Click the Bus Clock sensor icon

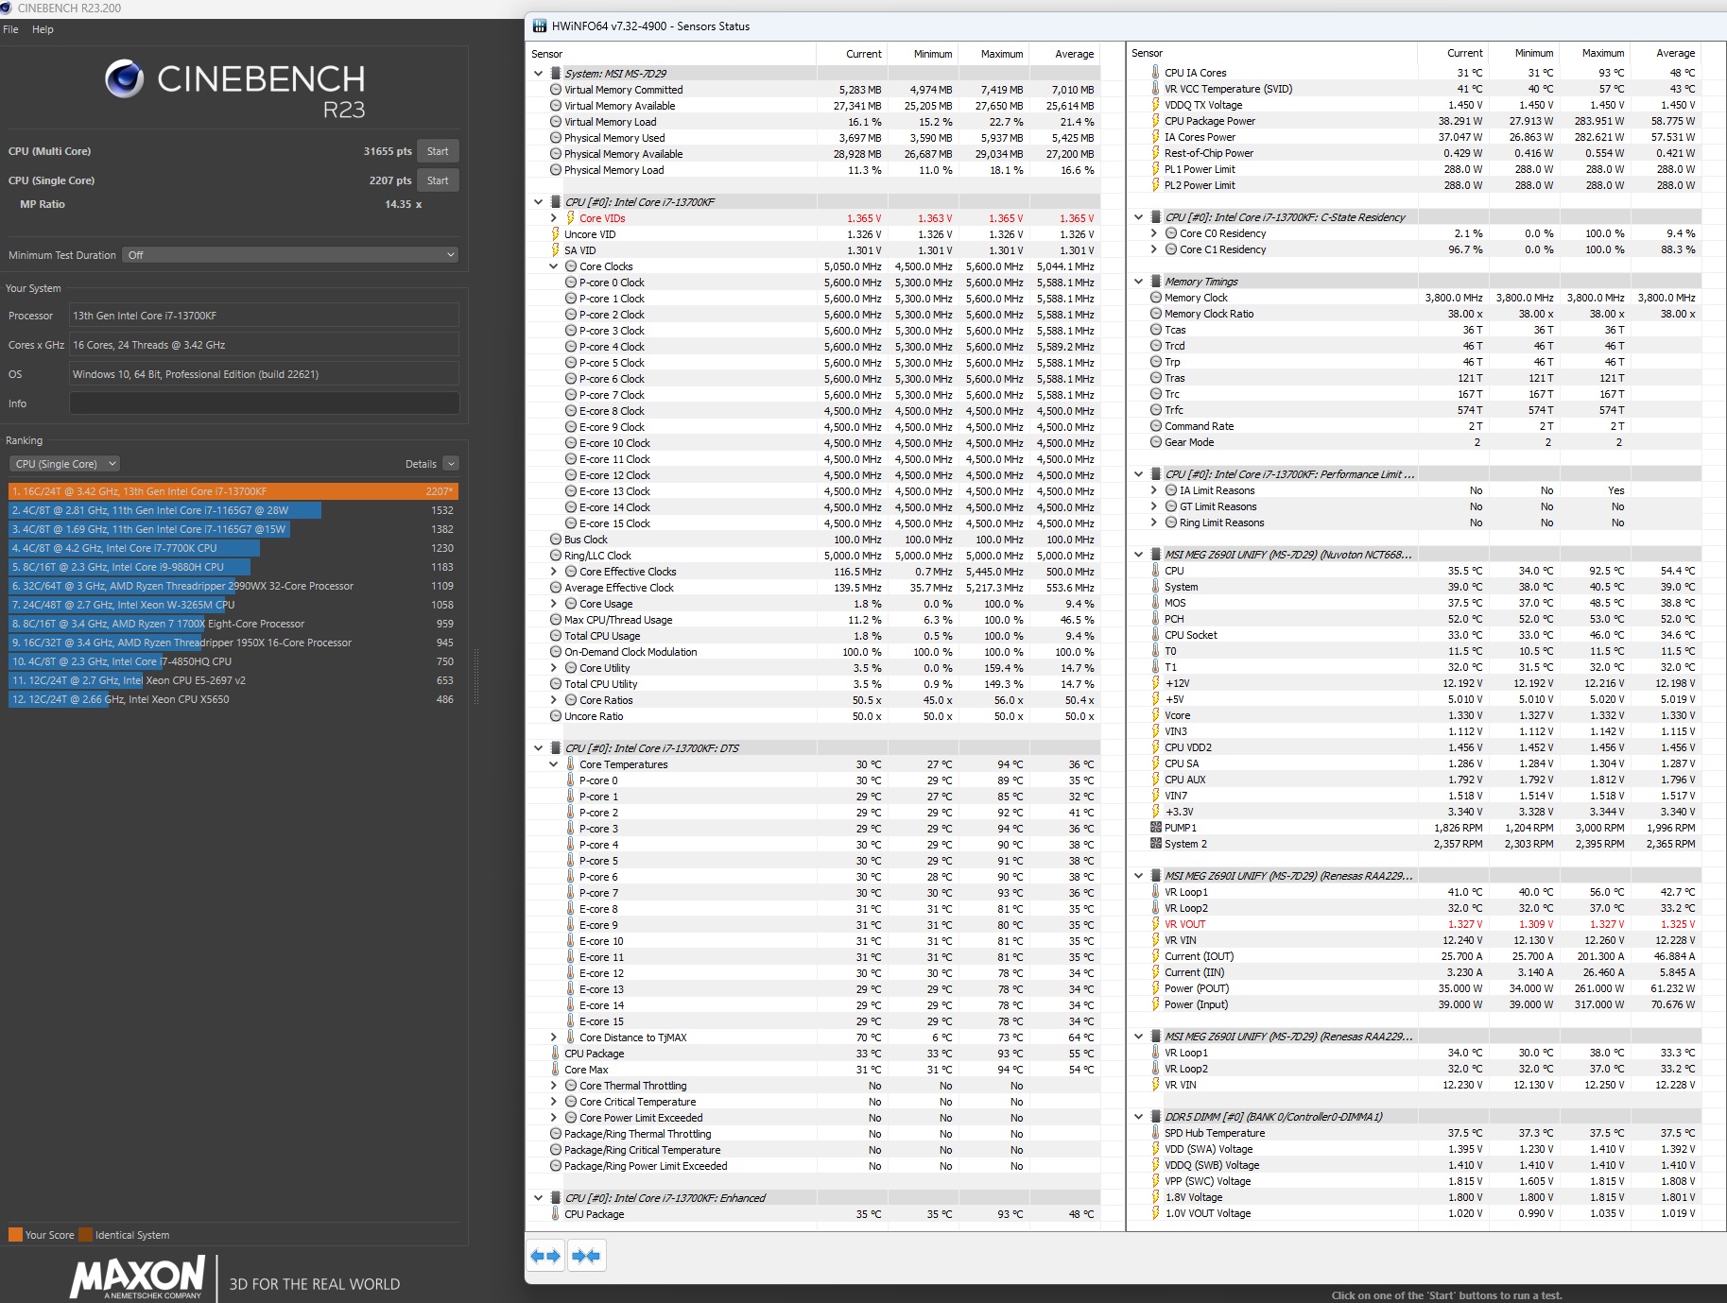[556, 540]
